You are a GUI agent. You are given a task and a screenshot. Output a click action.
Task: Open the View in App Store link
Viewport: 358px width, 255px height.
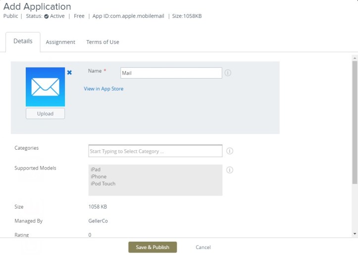(103, 89)
